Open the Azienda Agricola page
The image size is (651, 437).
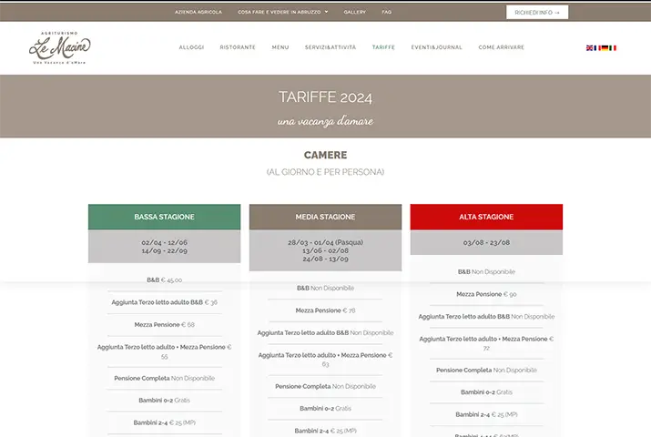[x=198, y=12]
